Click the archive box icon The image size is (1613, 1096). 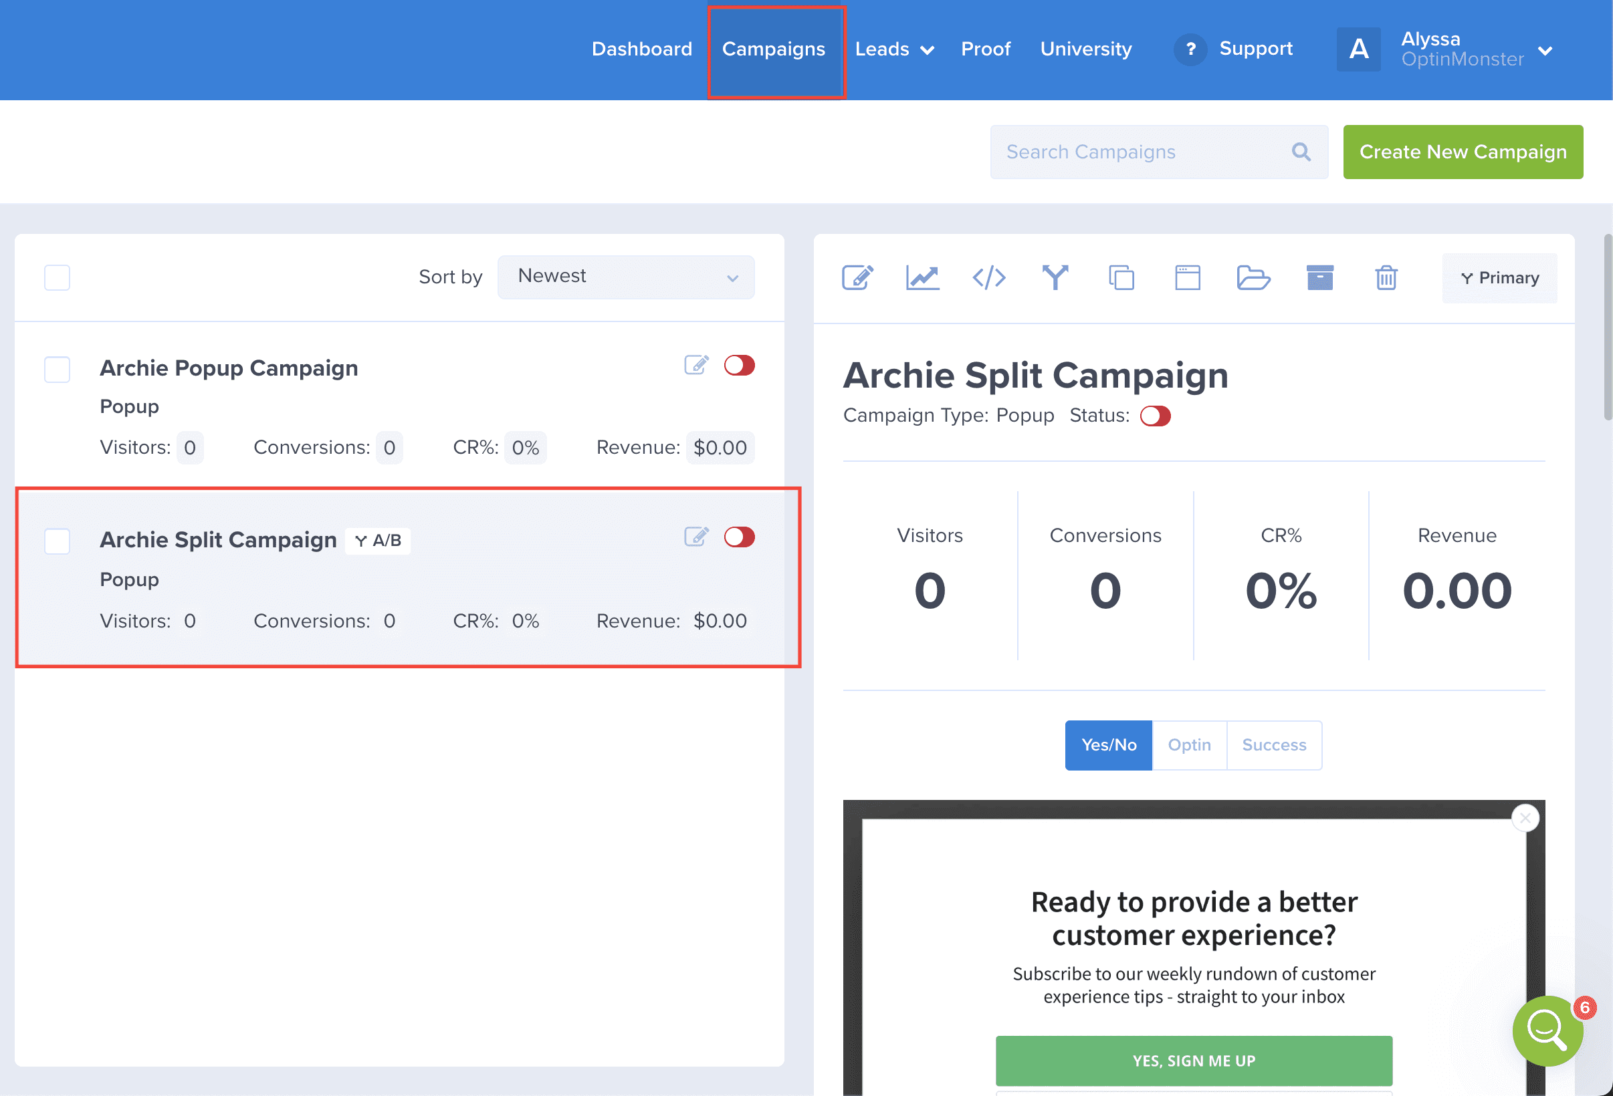tap(1319, 277)
